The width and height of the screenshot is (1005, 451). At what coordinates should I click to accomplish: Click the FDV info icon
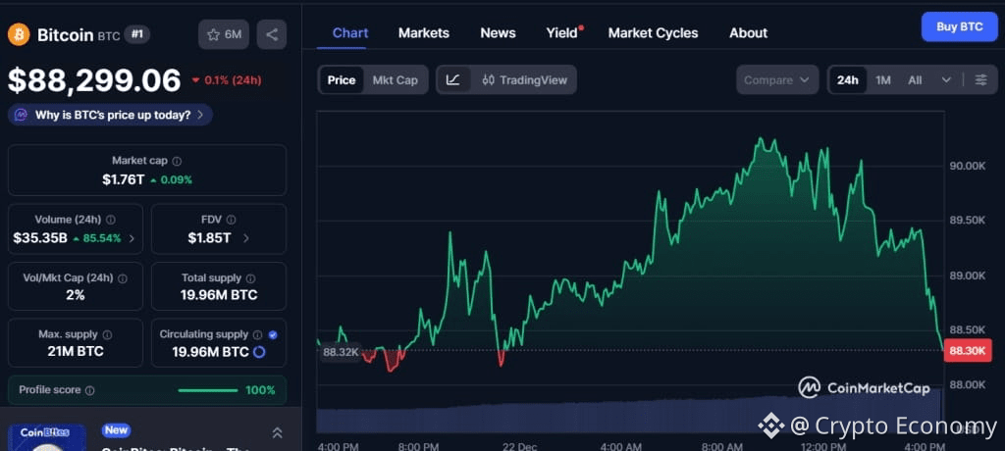232,220
